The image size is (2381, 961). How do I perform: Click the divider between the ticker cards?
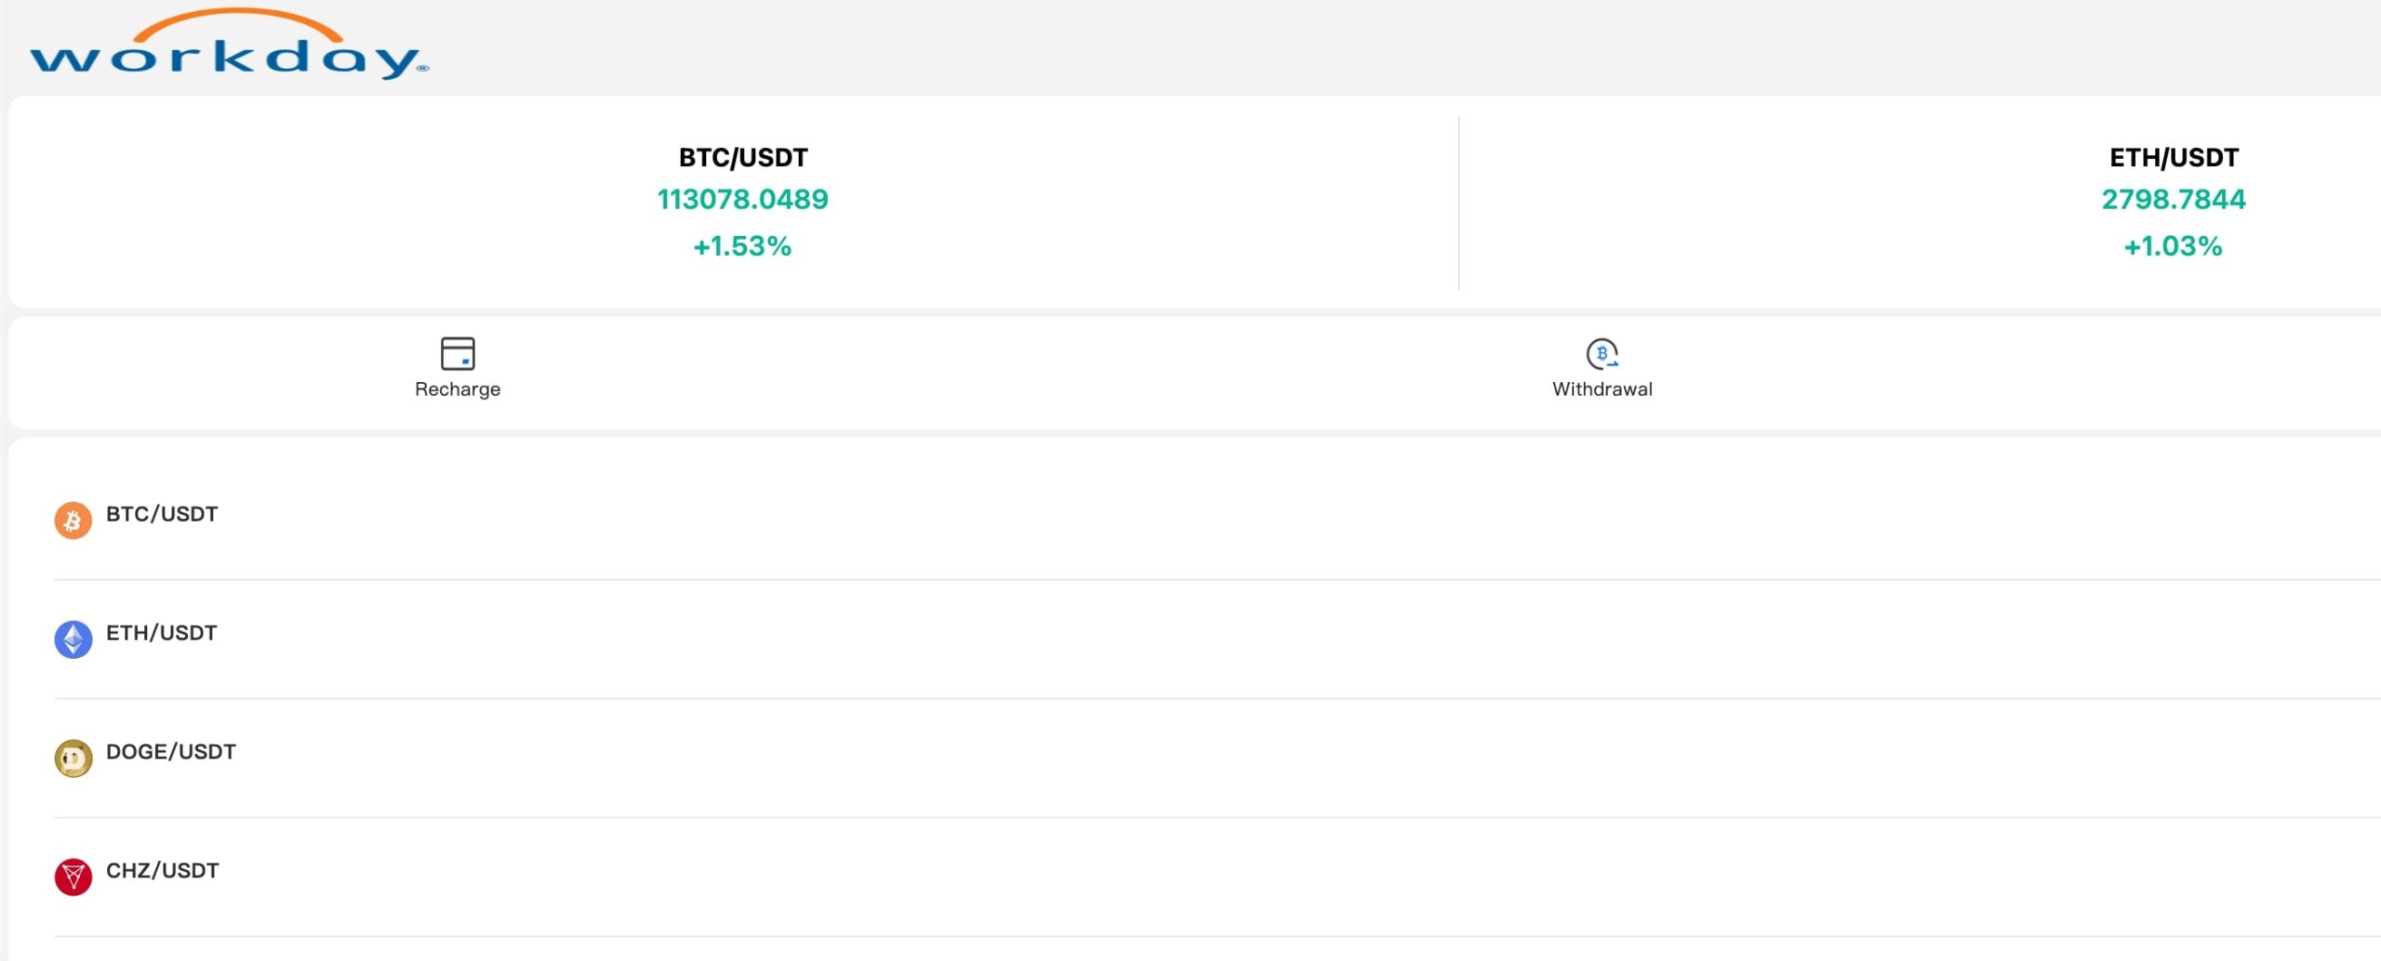click(1458, 203)
